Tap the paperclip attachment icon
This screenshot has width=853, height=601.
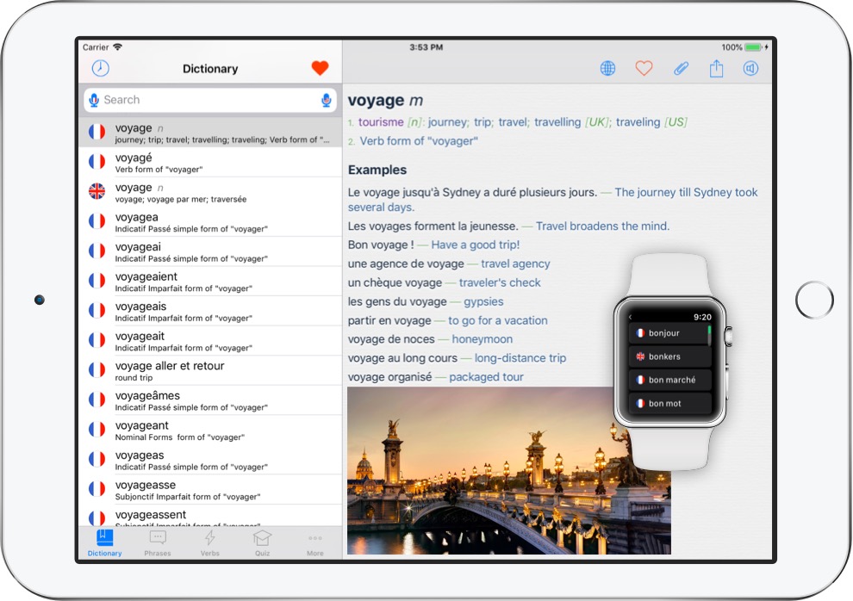click(681, 69)
